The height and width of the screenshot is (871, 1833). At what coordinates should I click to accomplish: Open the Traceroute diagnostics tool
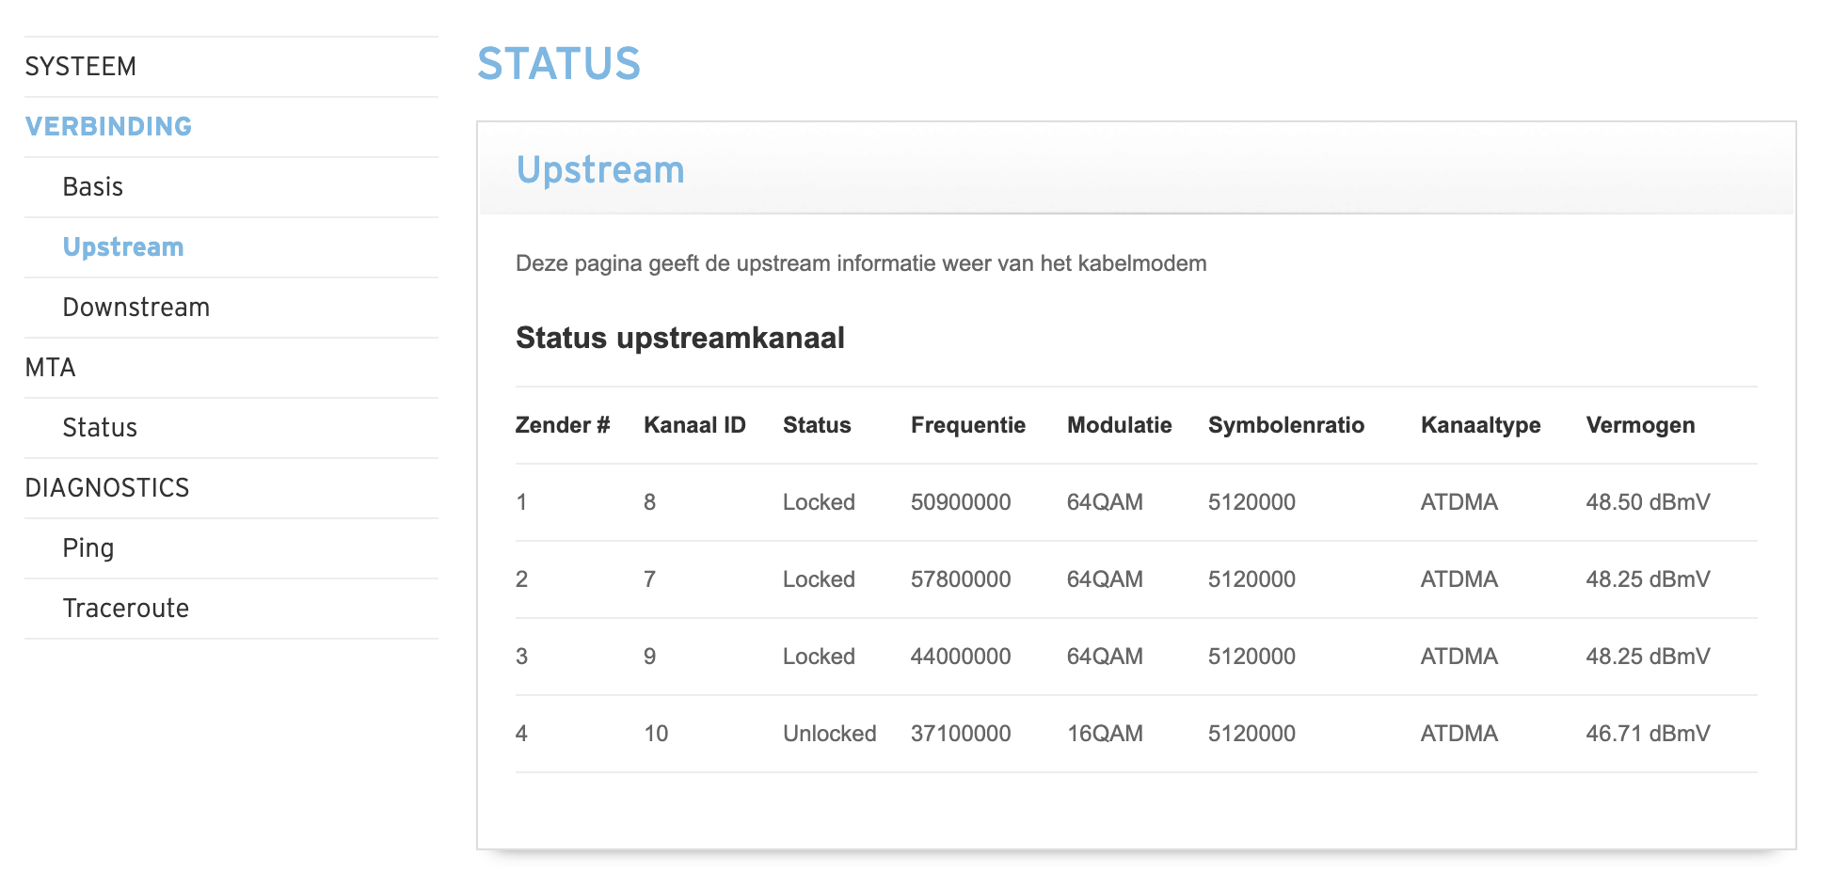(126, 609)
